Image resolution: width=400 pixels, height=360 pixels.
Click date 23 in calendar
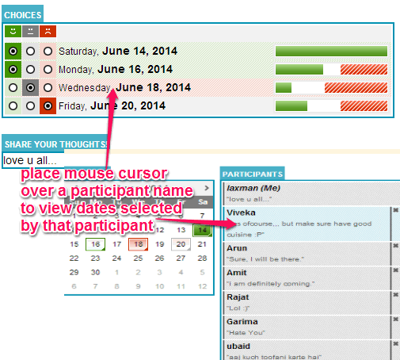tap(95, 259)
